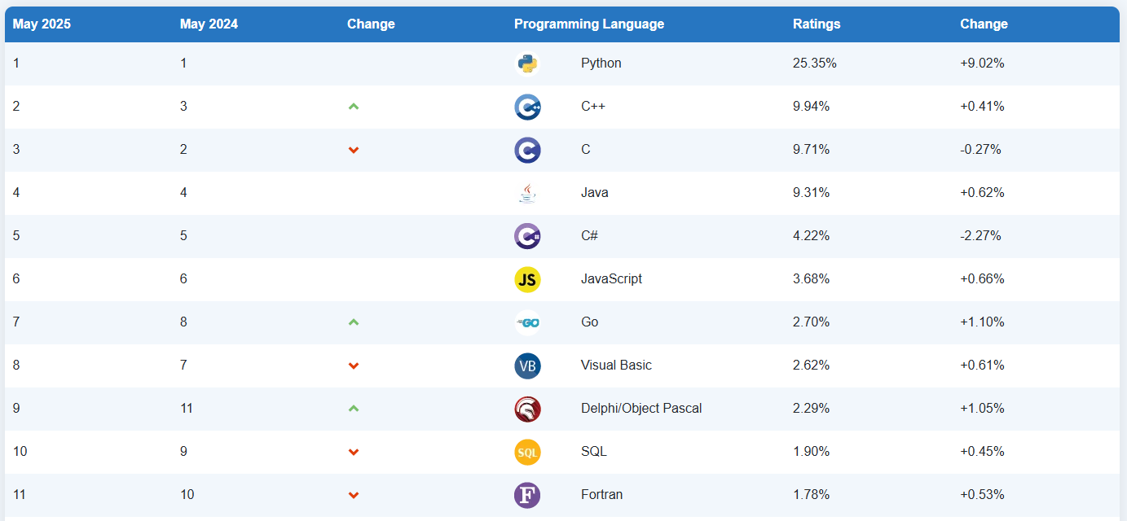Click the C# logo icon
1127x521 pixels.
coord(527,236)
